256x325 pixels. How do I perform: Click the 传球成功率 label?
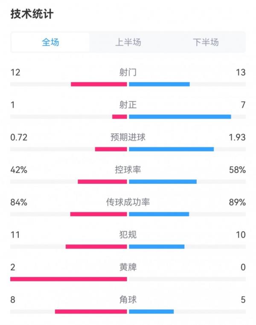click(x=128, y=202)
